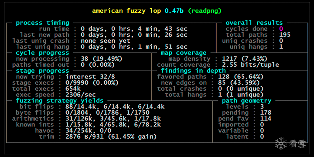Click the title text "american fuzzy lop"
The image size is (314, 157).
[126, 11]
